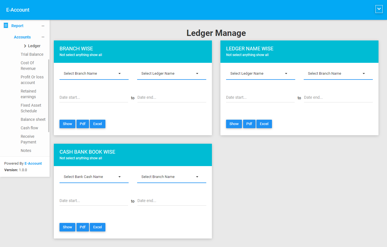
Task: Click the Report document icon in sidebar
Action: pos(6,25)
